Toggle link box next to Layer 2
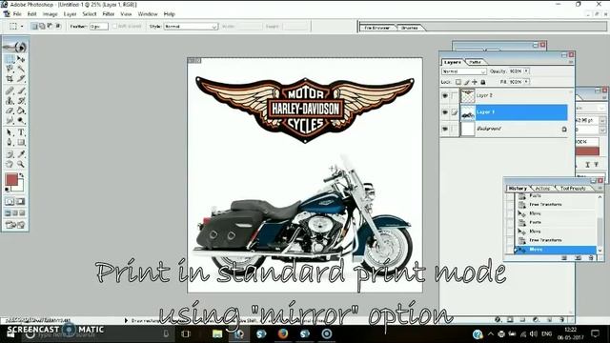The height and width of the screenshot is (343, 610). (454, 95)
